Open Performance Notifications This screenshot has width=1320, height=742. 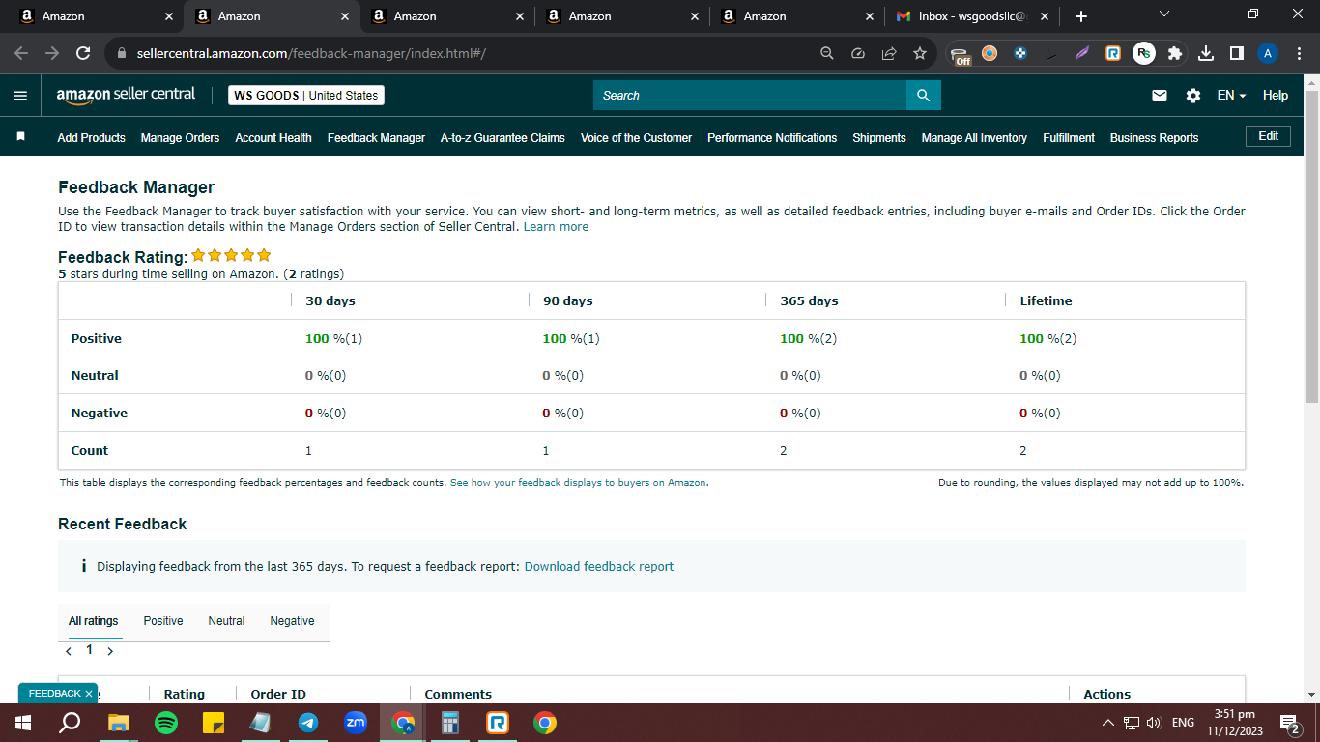[772, 138]
